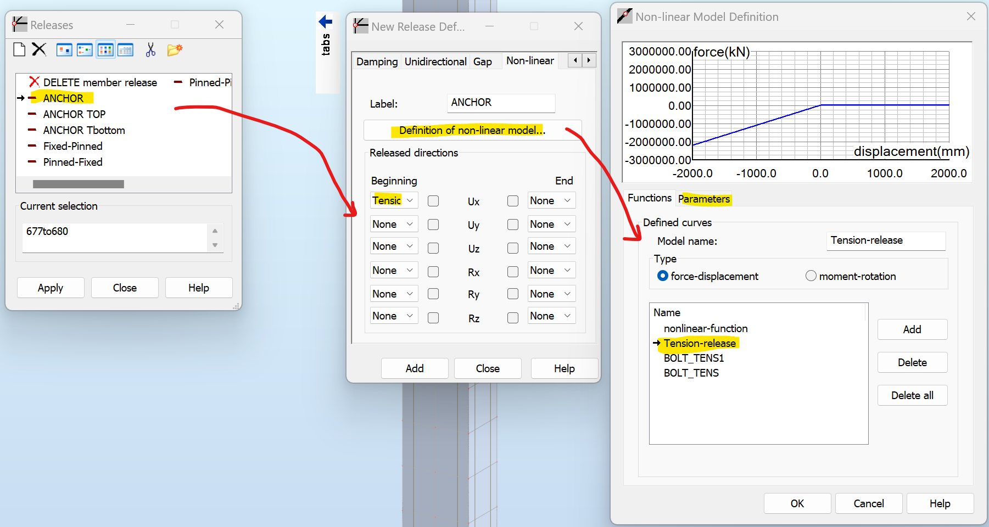The width and height of the screenshot is (989, 527).
Task: Open the folder with star icon
Action: tap(175, 50)
